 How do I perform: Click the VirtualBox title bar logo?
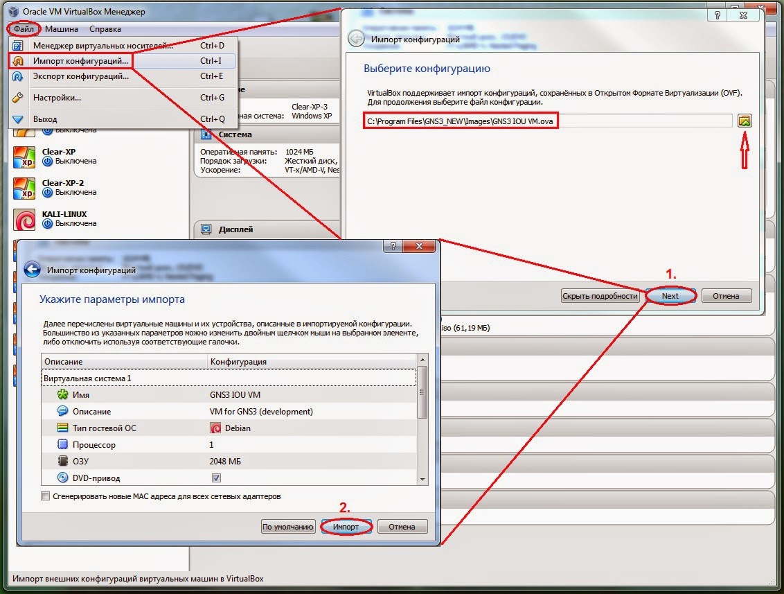pyautogui.click(x=14, y=11)
